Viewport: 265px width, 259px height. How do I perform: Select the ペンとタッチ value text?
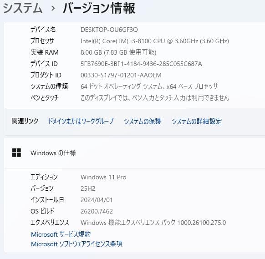tap(155, 98)
